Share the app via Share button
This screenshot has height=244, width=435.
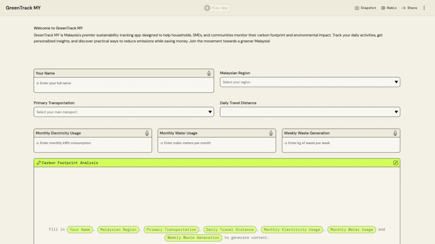(x=409, y=8)
